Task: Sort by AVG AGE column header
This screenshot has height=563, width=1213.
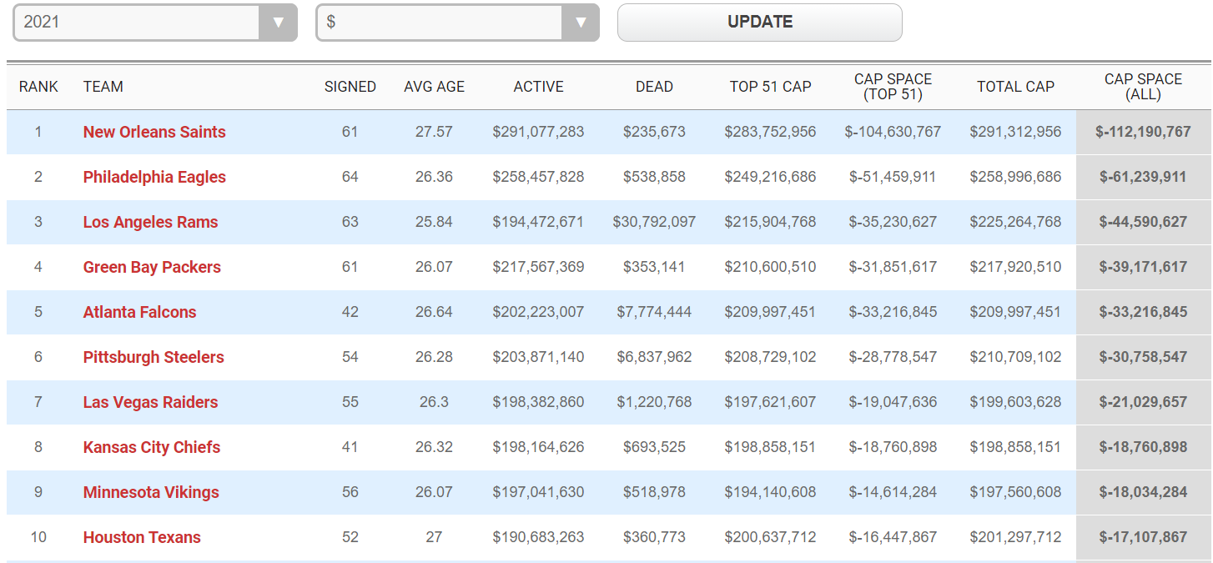Action: pos(434,87)
